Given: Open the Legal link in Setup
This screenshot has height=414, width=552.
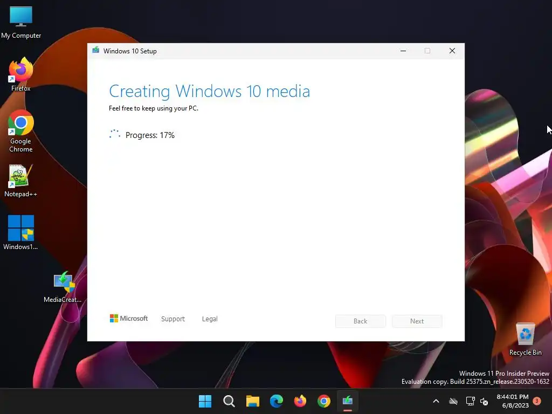Looking at the screenshot, I should (210, 319).
